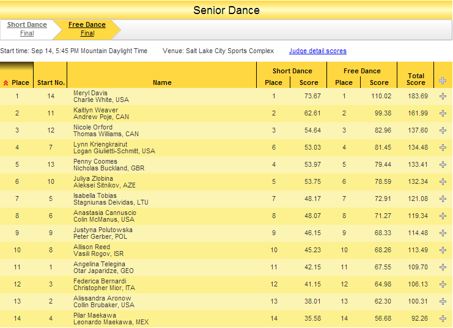Click name Juliya Zlobina Aleksei Sitnikov, AZE

pos(105,181)
